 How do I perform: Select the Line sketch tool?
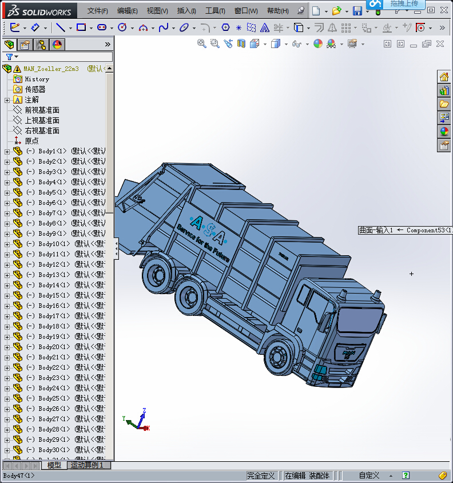(x=59, y=27)
